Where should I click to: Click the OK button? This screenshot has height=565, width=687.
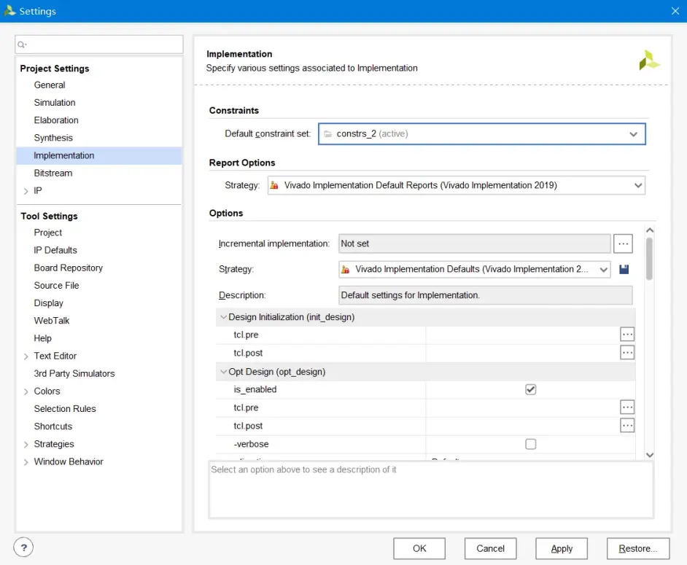click(x=419, y=549)
